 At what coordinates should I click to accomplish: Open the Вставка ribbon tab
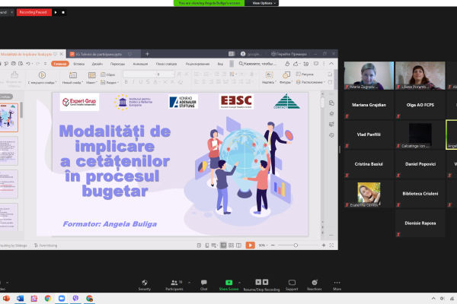[x=79, y=64]
